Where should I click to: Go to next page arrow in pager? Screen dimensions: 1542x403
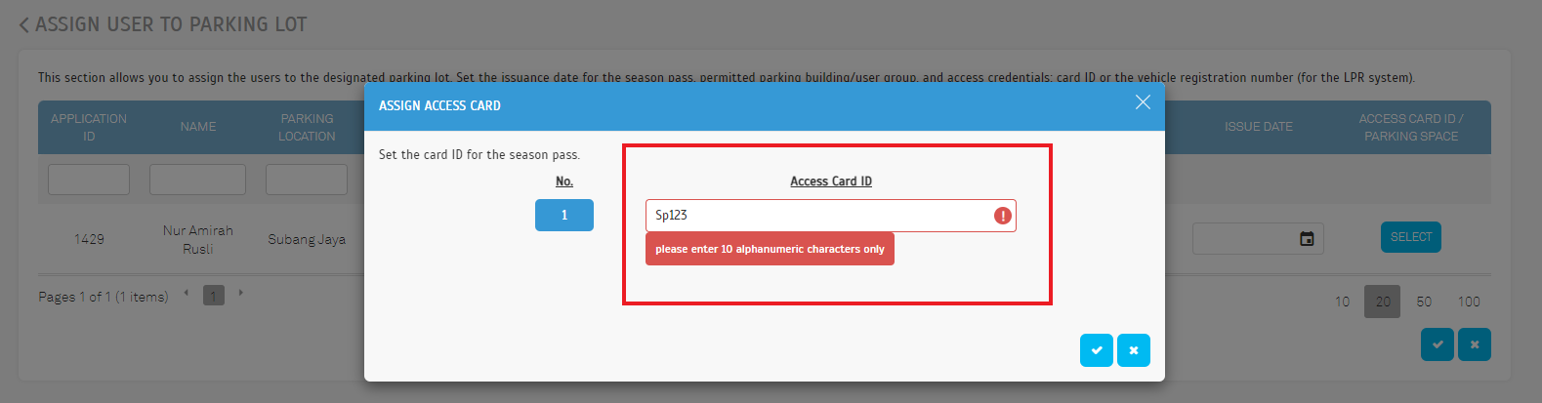click(x=240, y=293)
